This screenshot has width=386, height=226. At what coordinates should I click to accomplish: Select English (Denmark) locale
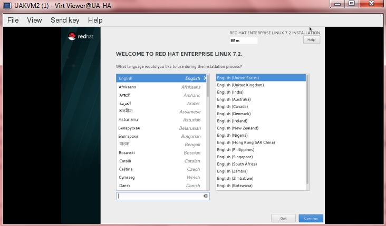(x=261, y=114)
